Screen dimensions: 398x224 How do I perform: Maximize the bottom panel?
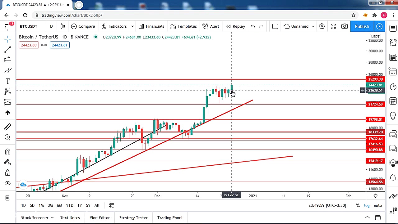378,217
